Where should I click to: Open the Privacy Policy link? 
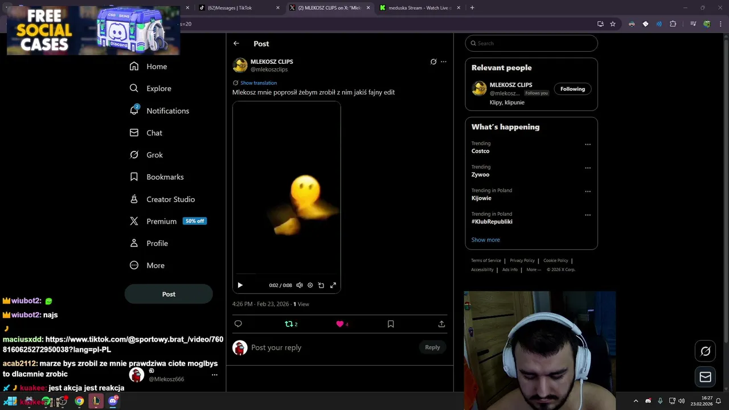point(522,260)
